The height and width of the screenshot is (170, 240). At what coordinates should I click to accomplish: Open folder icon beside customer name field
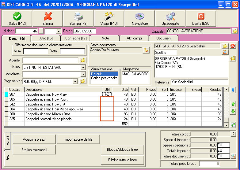pyautogui.click(x=225, y=46)
